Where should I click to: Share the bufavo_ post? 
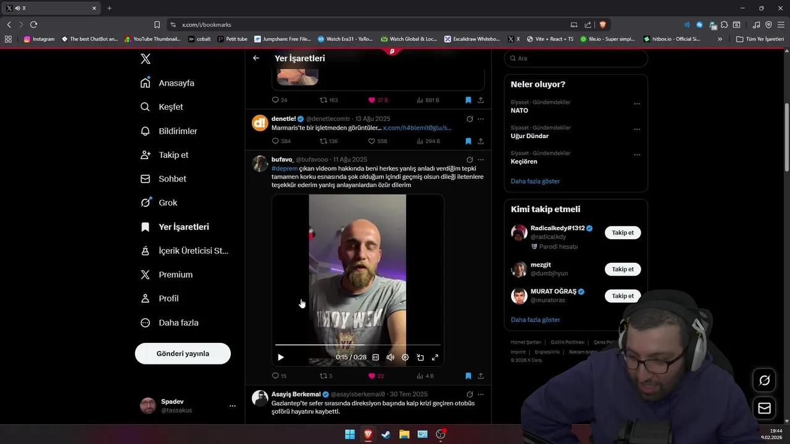(x=481, y=376)
